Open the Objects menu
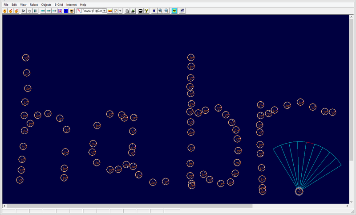The width and height of the screenshot is (356, 215). point(46,4)
